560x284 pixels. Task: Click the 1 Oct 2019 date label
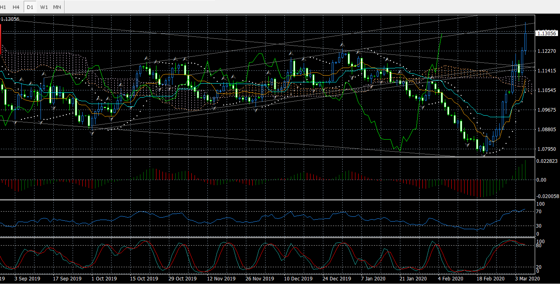tap(104, 278)
